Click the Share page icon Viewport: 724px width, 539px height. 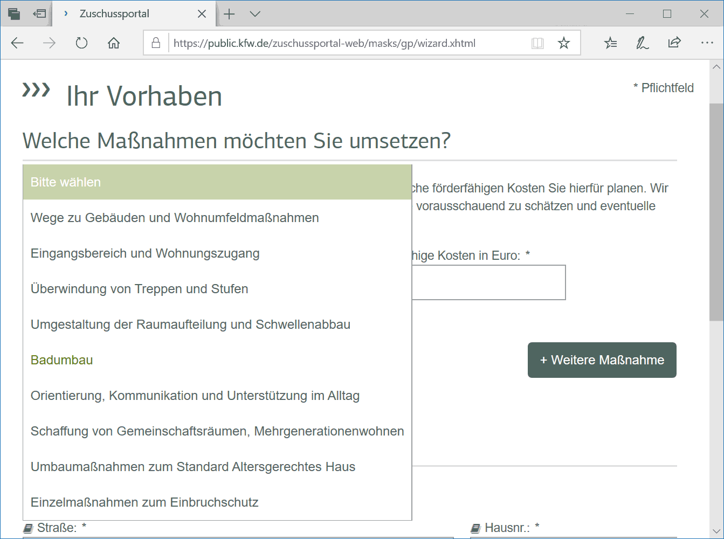[674, 43]
